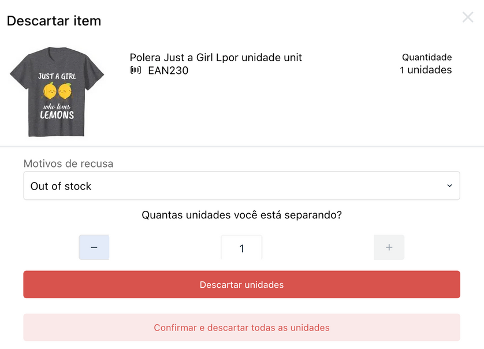Screen dimensions: 484x349
Task: Click the Quantas unidades você está separando question
Action: coord(241,214)
